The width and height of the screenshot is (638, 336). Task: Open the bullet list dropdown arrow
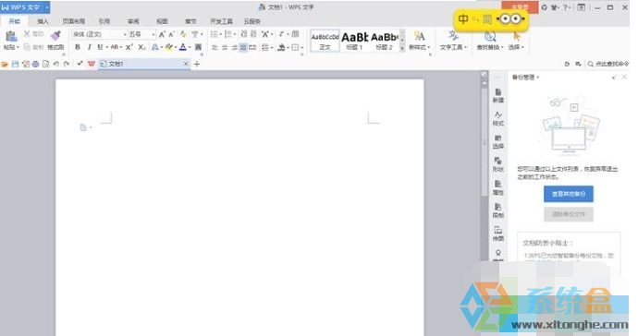(x=221, y=34)
